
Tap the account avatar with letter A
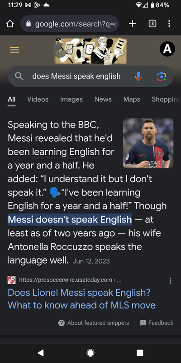click(167, 49)
